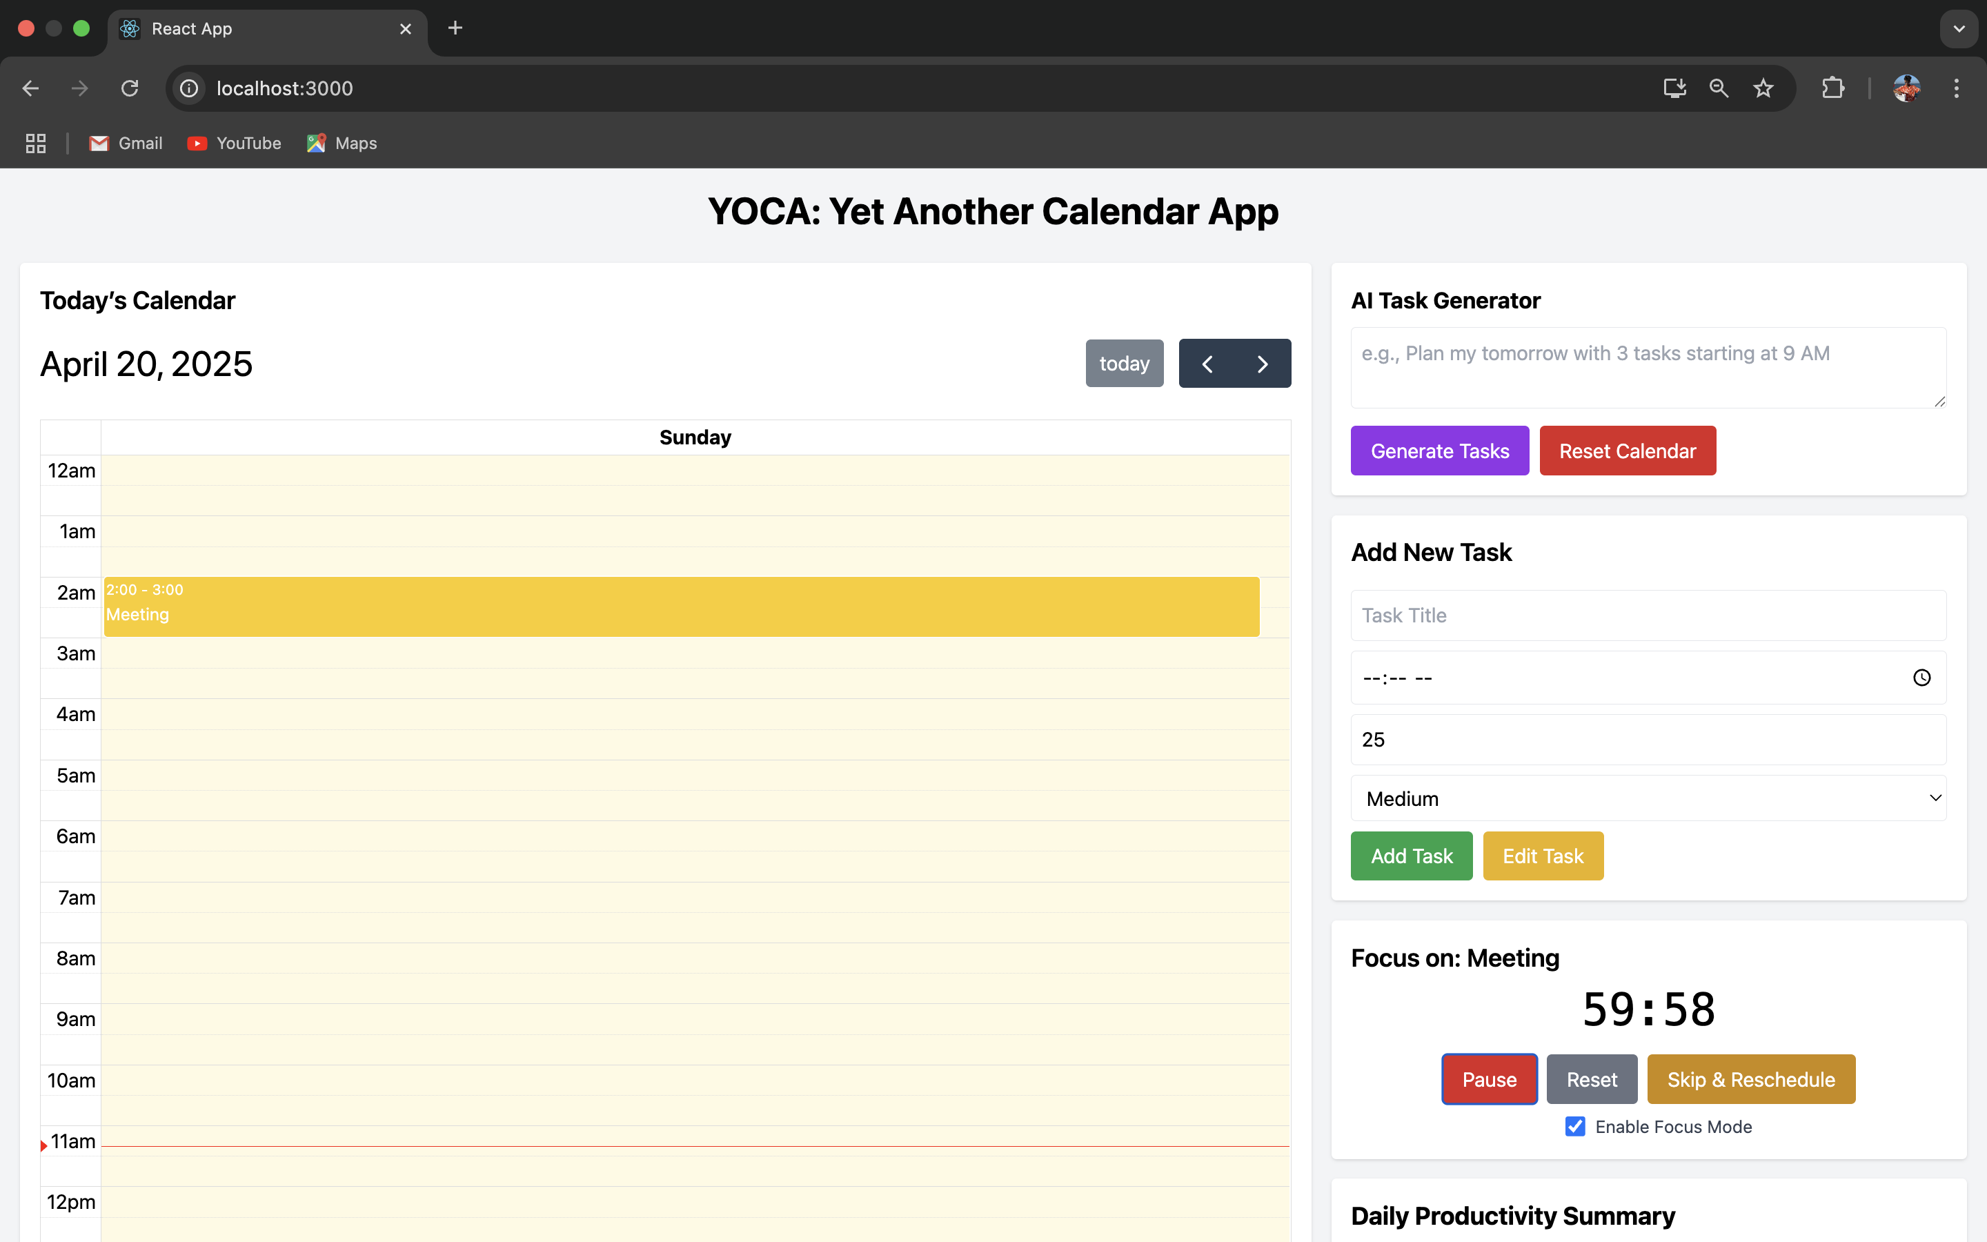Click the install app icon in address bar
This screenshot has height=1242, width=1987.
click(x=1674, y=88)
